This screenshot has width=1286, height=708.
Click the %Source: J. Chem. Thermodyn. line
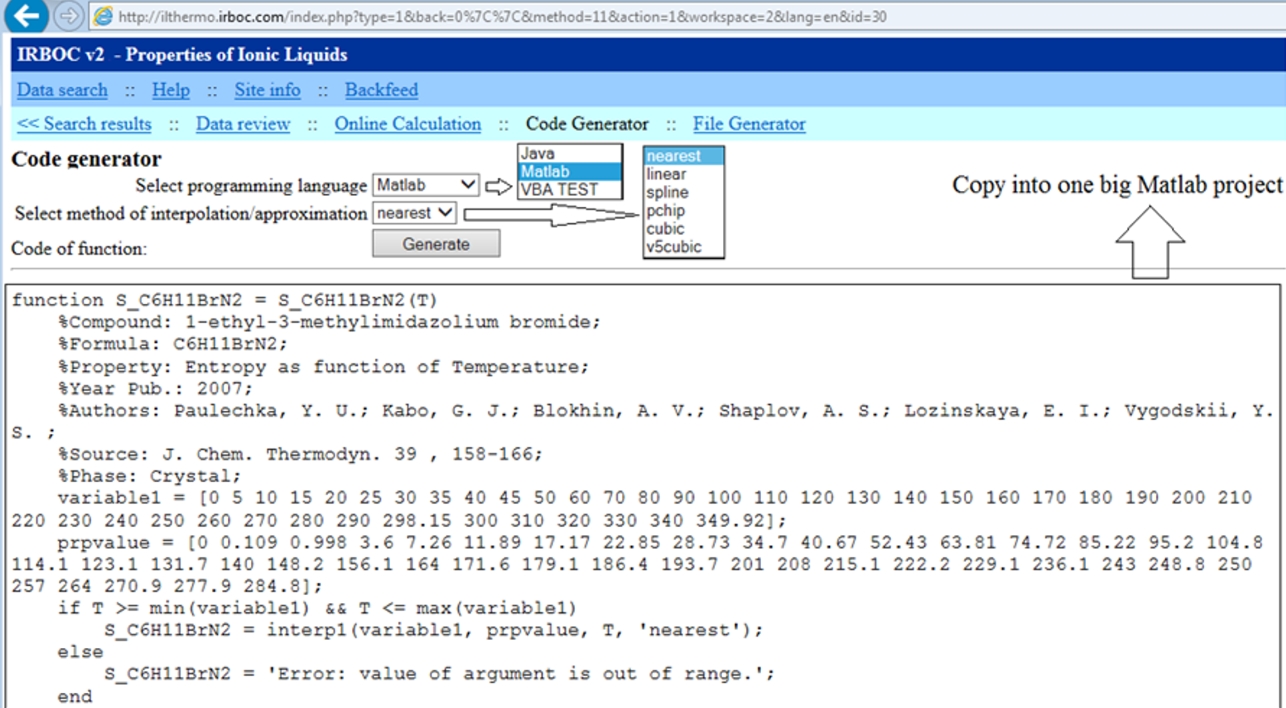[x=300, y=454]
